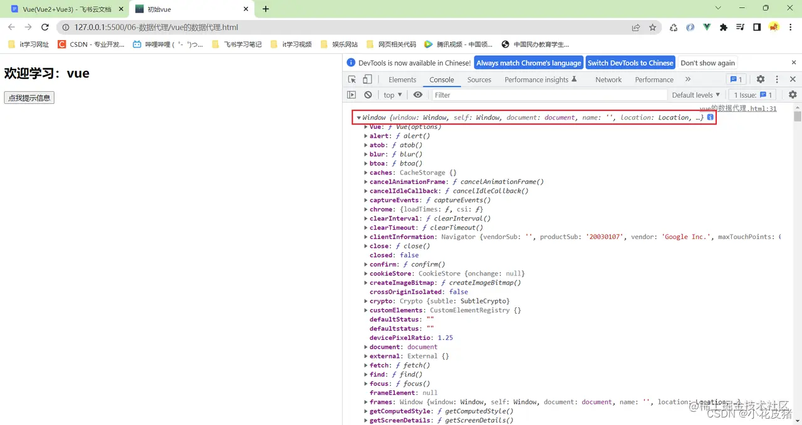Open the Performance insights tab
Screen dimensions: 802x425
coord(540,79)
